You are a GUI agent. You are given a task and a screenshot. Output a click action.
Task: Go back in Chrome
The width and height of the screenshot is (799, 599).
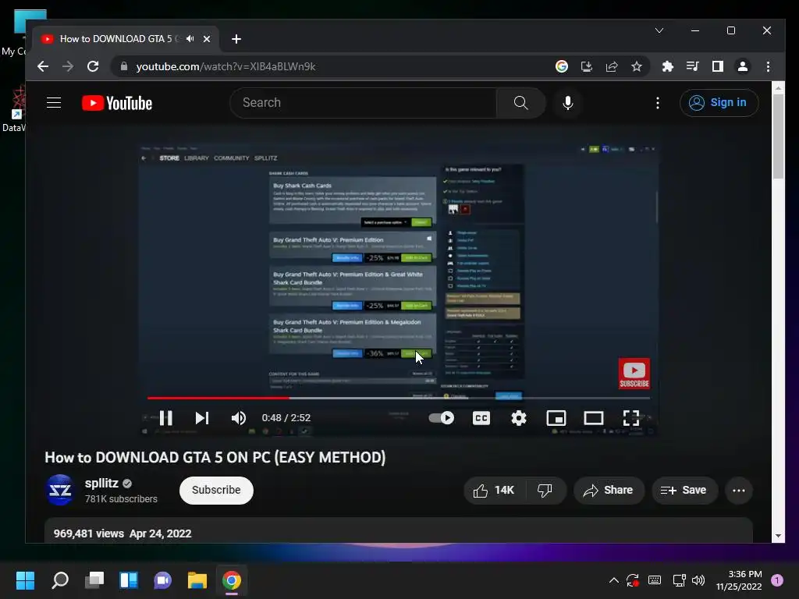point(43,66)
